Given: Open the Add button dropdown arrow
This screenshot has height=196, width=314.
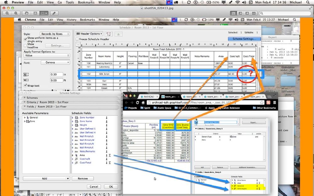Looking at the screenshot, I should pos(68,178).
